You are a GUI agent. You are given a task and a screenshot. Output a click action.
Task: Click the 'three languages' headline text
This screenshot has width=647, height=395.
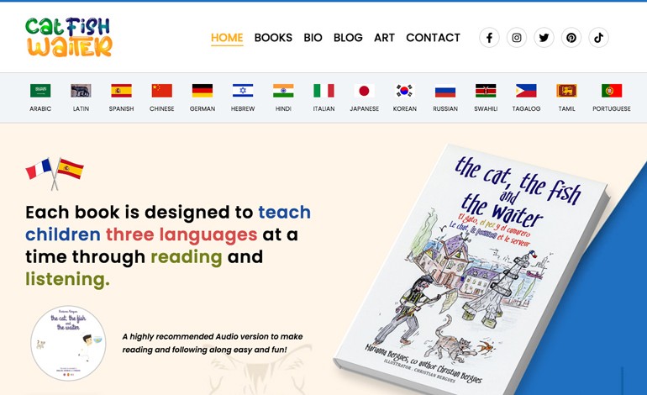(181, 234)
